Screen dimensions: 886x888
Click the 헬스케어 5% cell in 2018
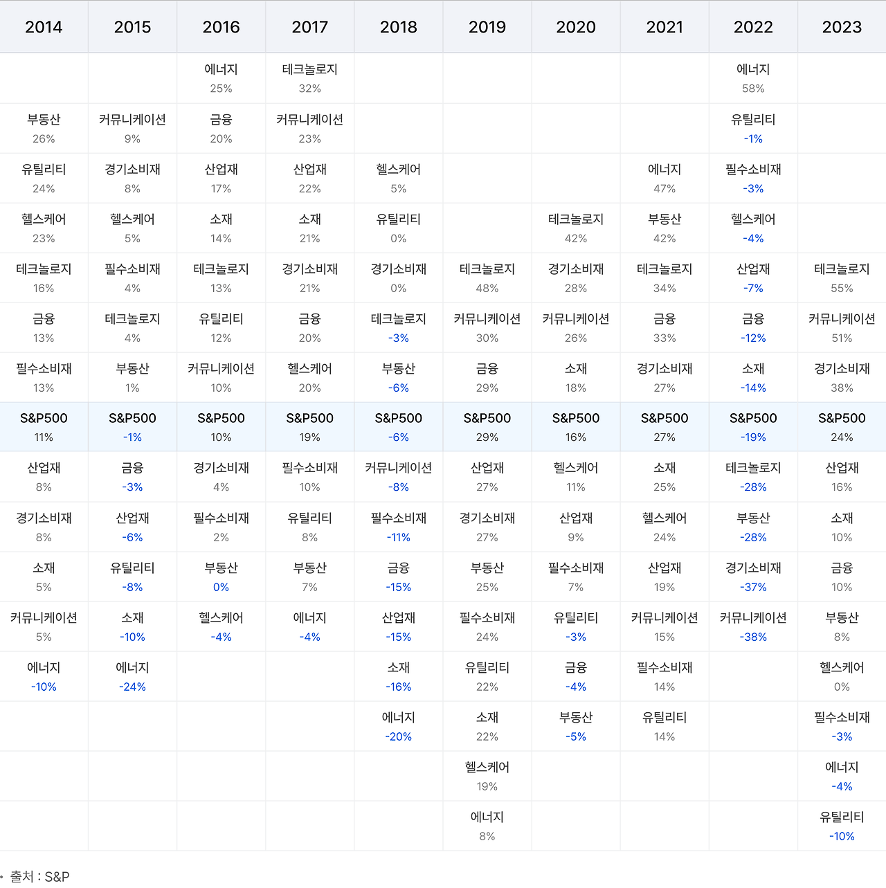coord(398,178)
